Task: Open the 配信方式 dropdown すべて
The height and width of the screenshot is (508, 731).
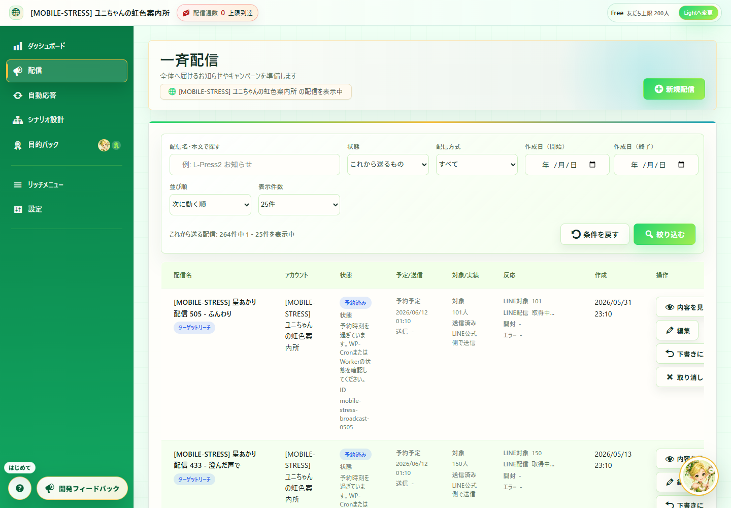Action: click(477, 165)
